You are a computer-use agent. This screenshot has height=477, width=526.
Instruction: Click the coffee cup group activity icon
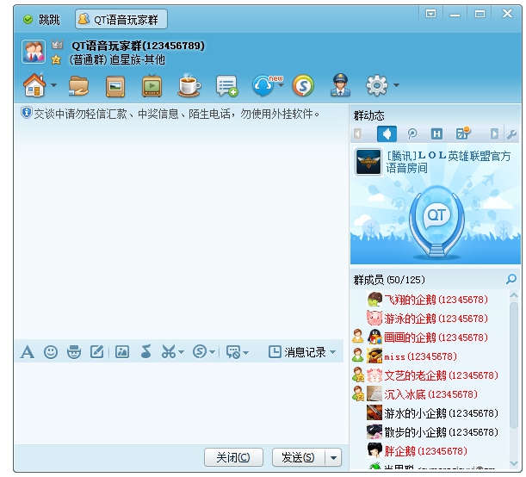[189, 85]
